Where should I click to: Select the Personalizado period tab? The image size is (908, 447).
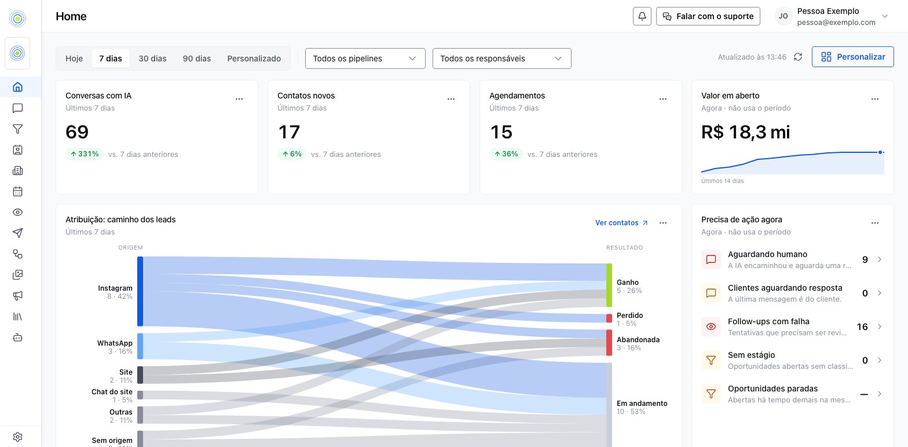pos(254,58)
